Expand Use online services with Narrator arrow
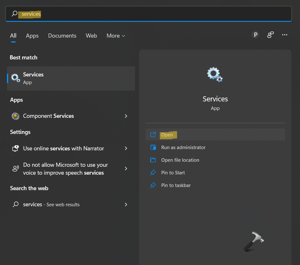The height and width of the screenshot is (265, 300). tap(126, 148)
